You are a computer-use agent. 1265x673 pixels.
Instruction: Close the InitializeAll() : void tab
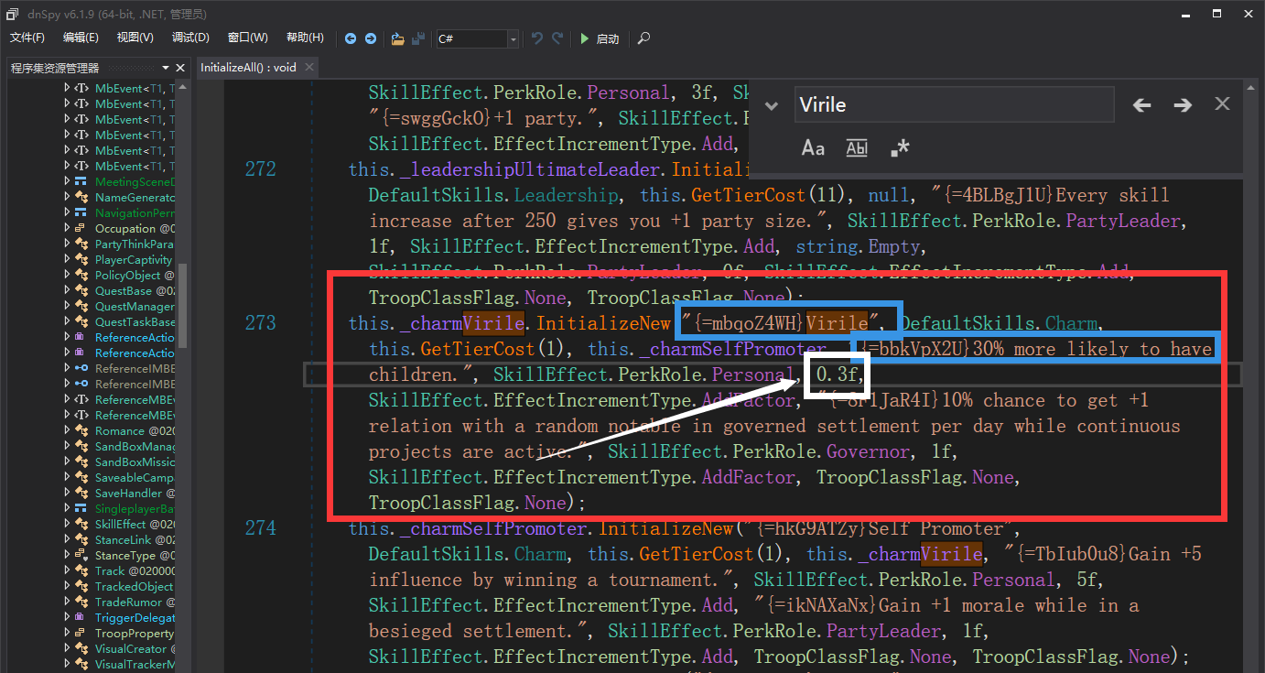point(309,67)
